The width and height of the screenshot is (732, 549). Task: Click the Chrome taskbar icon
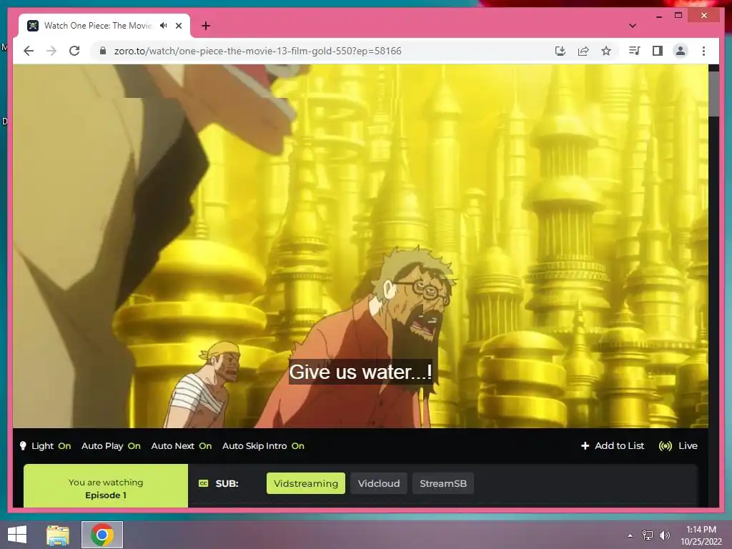pos(102,535)
